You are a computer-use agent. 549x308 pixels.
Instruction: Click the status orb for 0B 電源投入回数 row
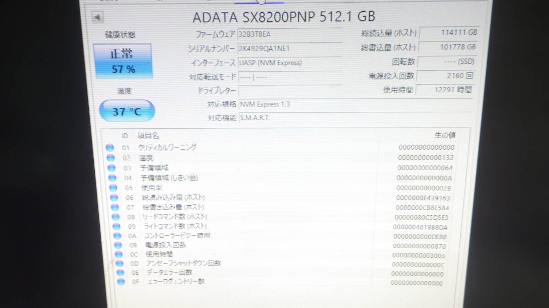pyautogui.click(x=118, y=245)
